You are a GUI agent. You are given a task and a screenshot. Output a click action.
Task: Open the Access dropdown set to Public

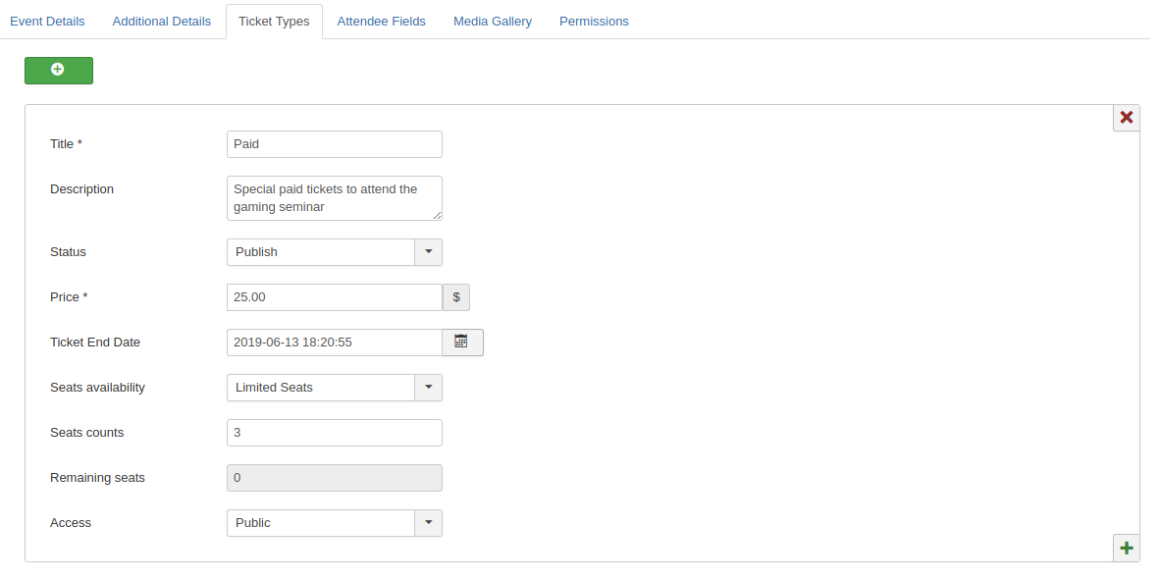click(x=335, y=523)
